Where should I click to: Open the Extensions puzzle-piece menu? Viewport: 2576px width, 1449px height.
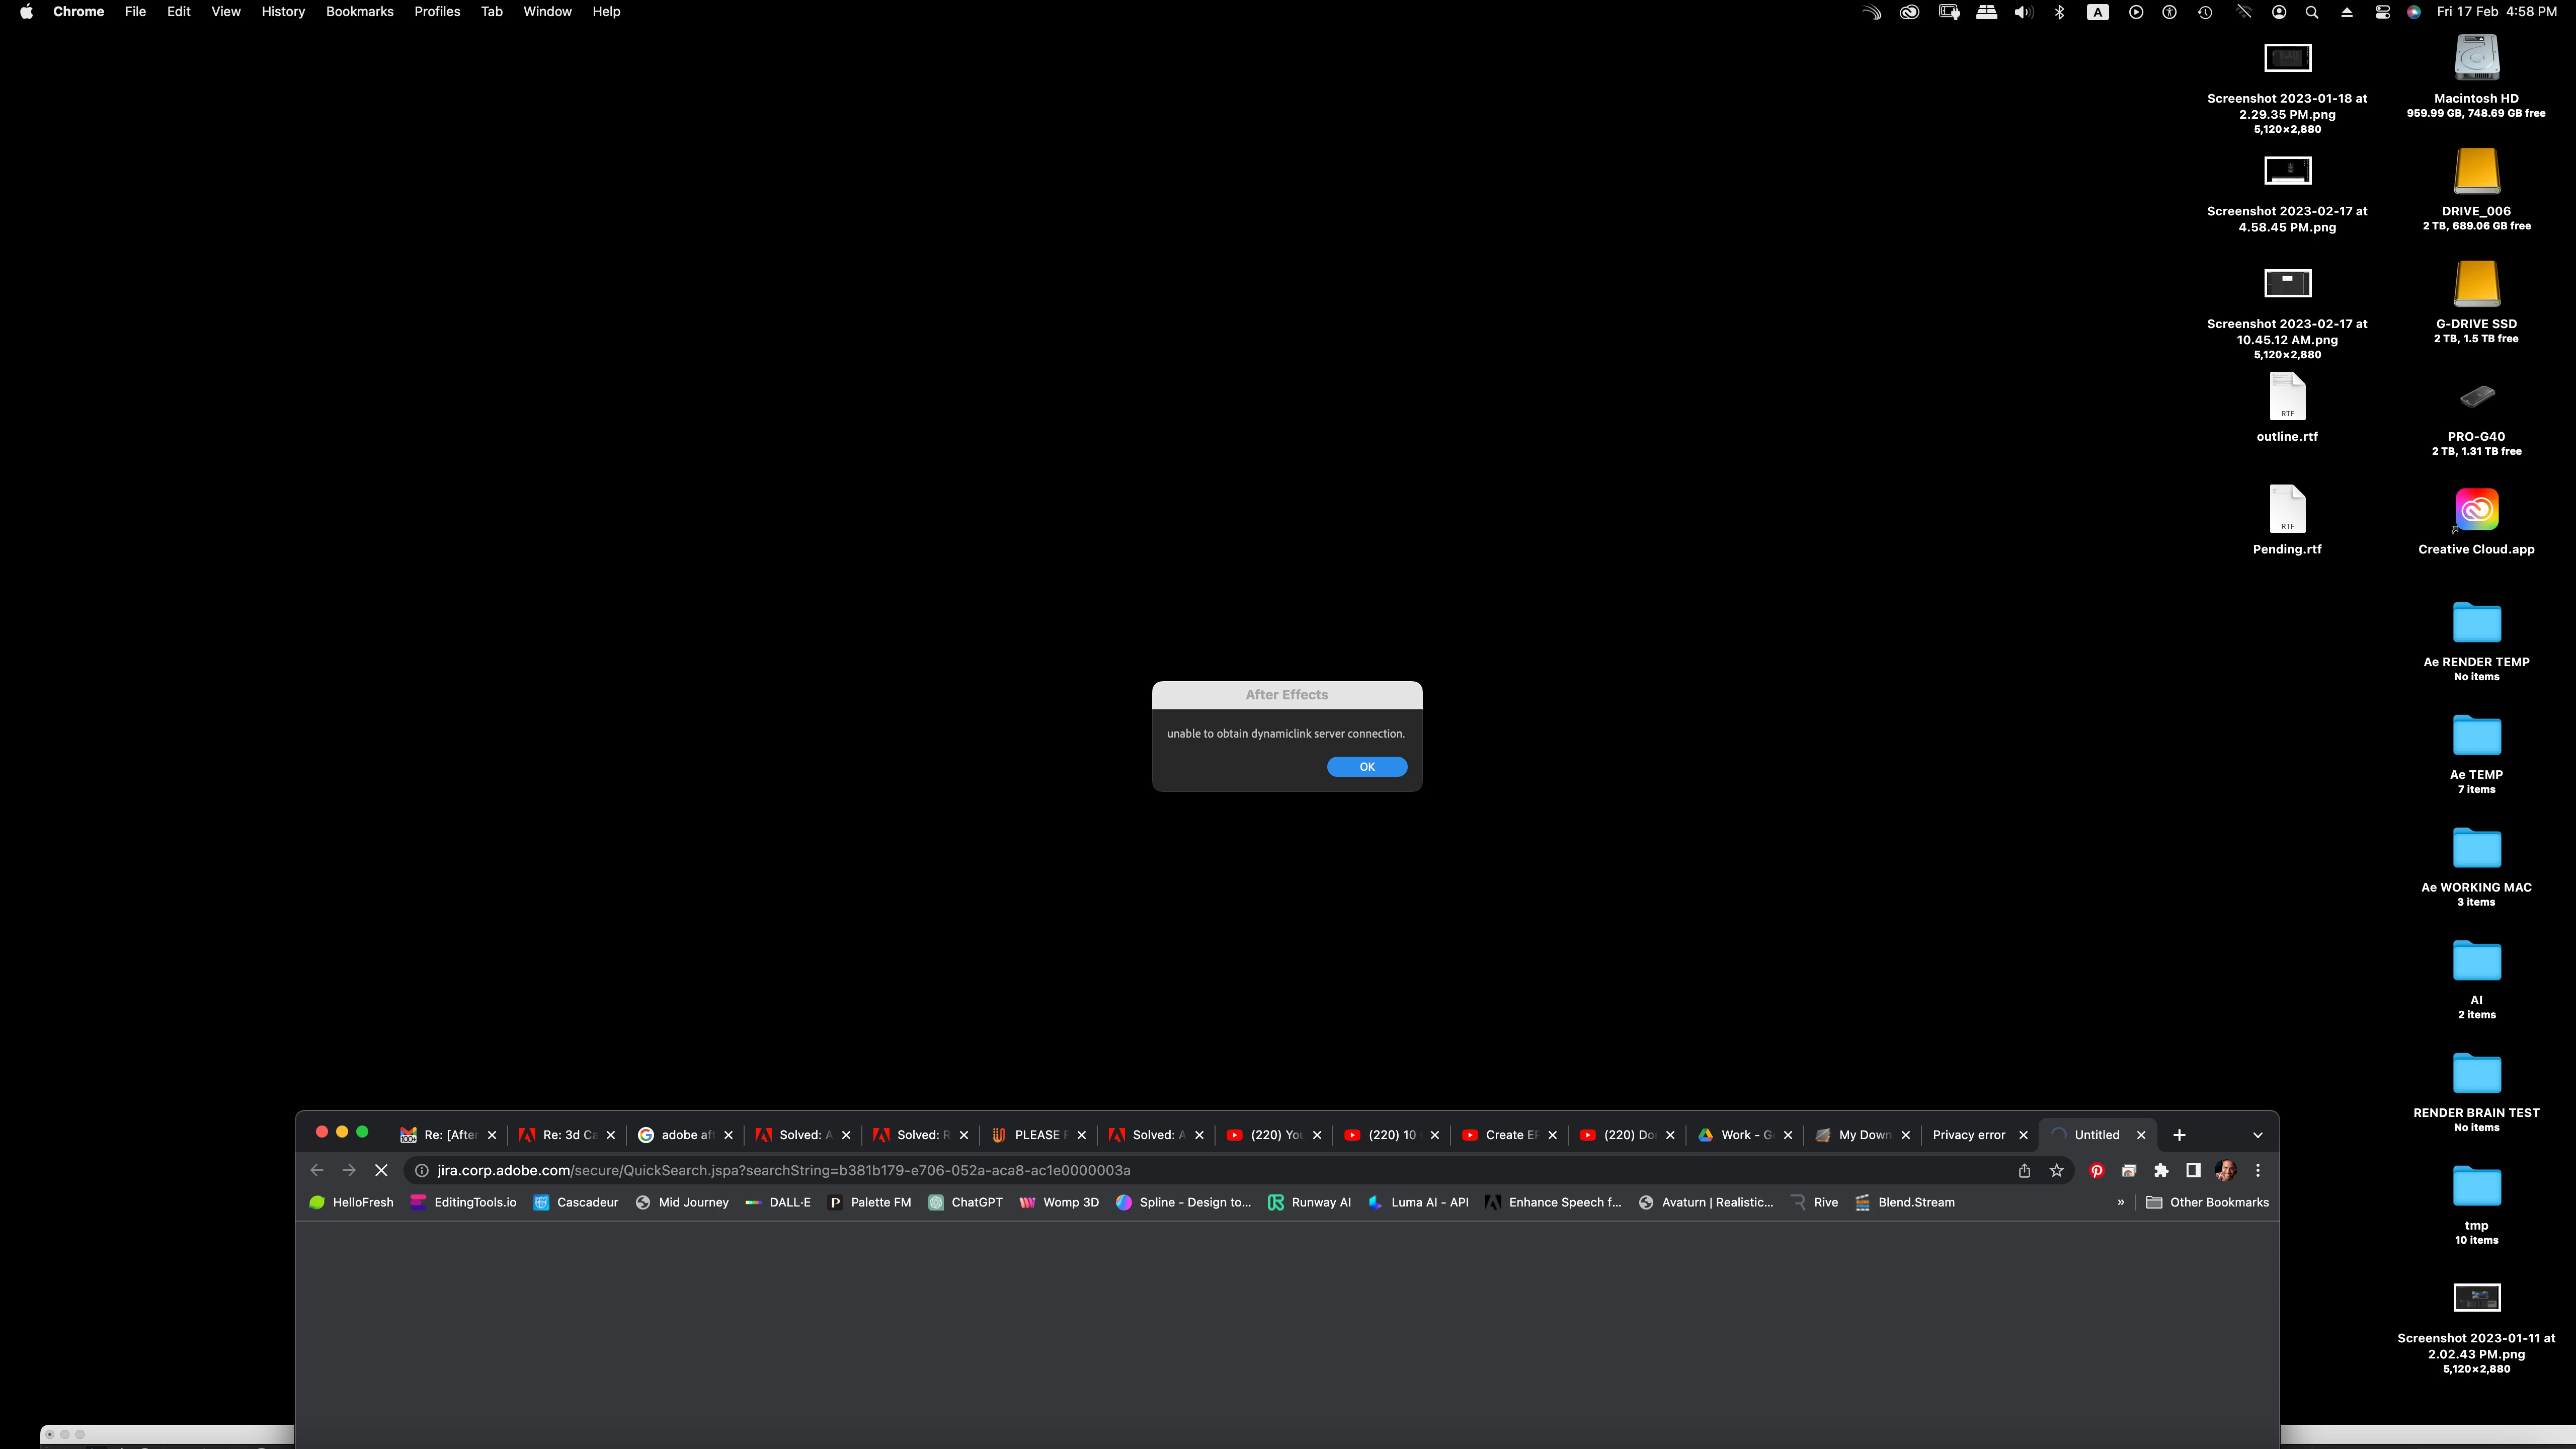(2161, 1170)
